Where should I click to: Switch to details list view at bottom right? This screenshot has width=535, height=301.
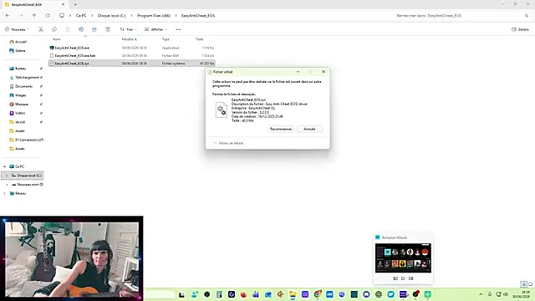[x=524, y=284]
